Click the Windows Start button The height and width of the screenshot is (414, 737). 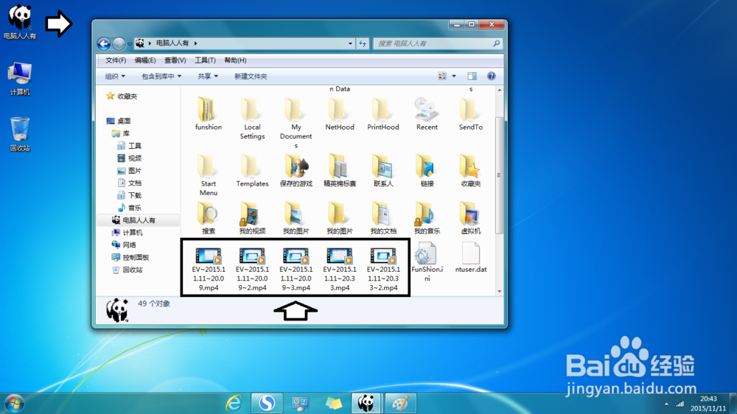(14, 403)
